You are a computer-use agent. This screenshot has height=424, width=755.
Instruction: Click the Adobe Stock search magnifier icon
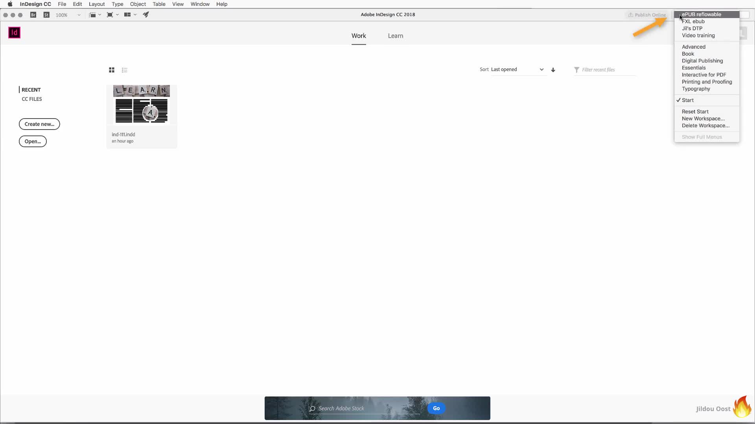312,409
